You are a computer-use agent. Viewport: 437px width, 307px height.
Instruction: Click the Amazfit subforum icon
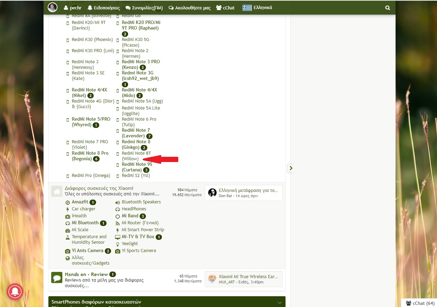point(68,202)
